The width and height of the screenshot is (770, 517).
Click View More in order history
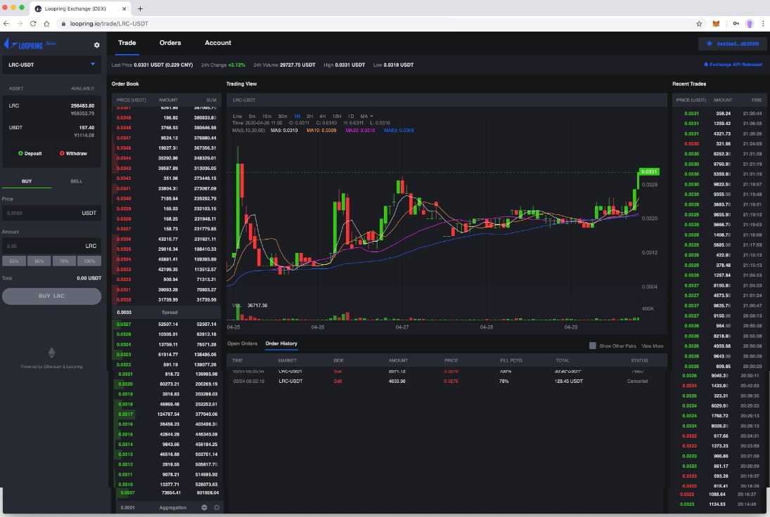(652, 346)
